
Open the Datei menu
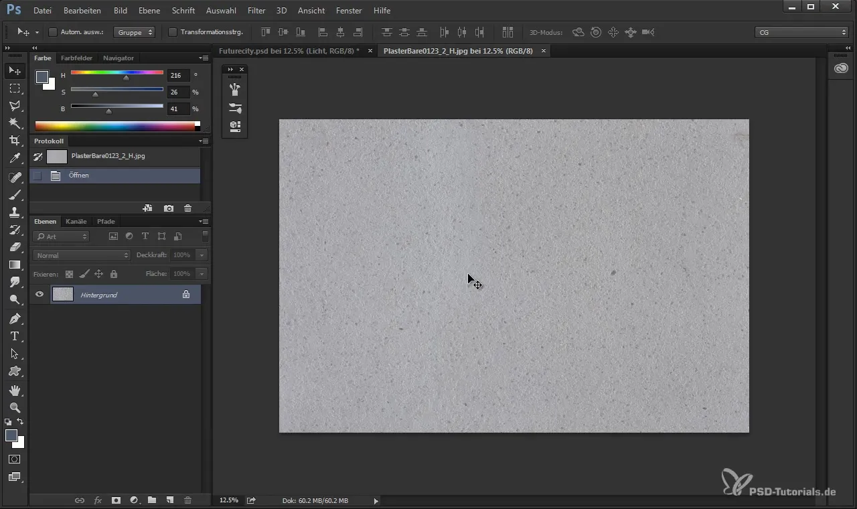42,11
